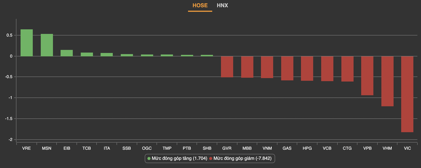This screenshot has height=168, width=421.
Task: Click the red GVR bar
Action: pyautogui.click(x=227, y=66)
